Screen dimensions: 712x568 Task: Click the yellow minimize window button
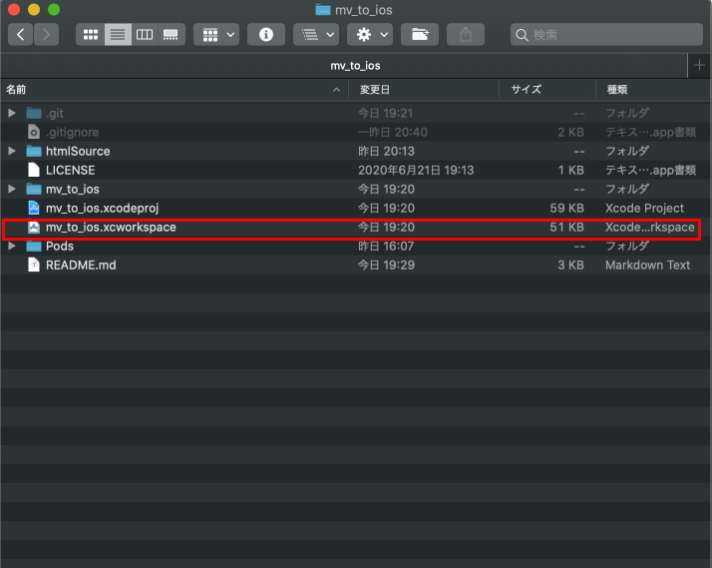[34, 10]
